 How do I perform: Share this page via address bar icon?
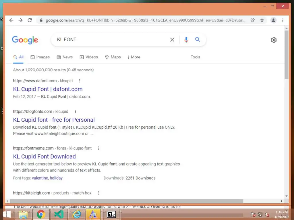253,20
